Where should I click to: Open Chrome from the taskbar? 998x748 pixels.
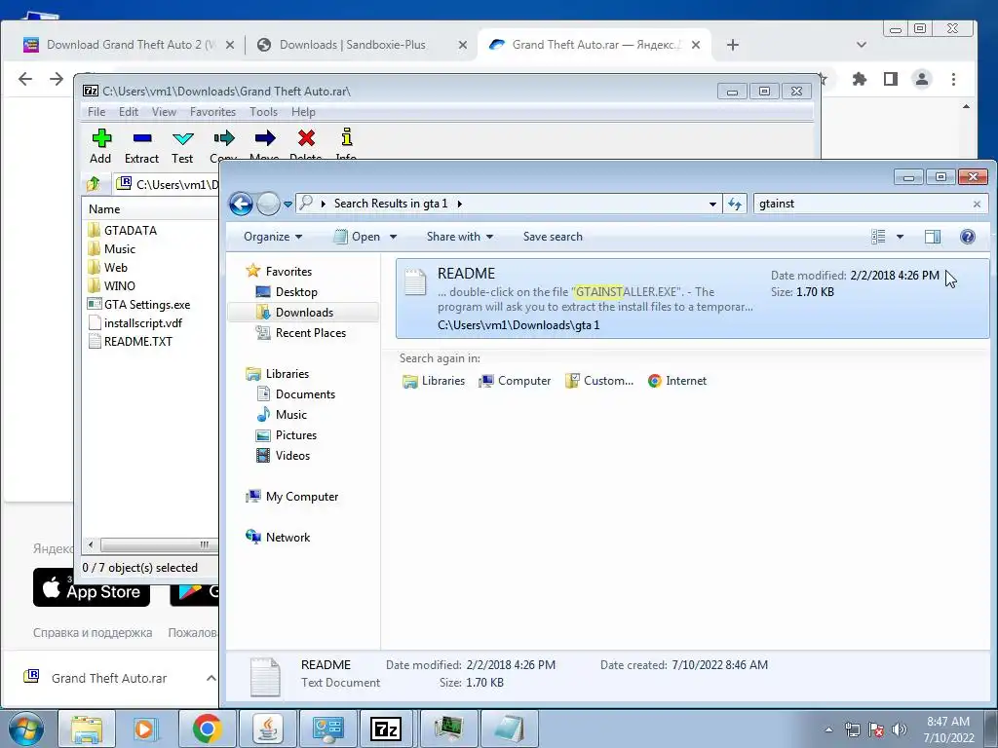pos(207,729)
